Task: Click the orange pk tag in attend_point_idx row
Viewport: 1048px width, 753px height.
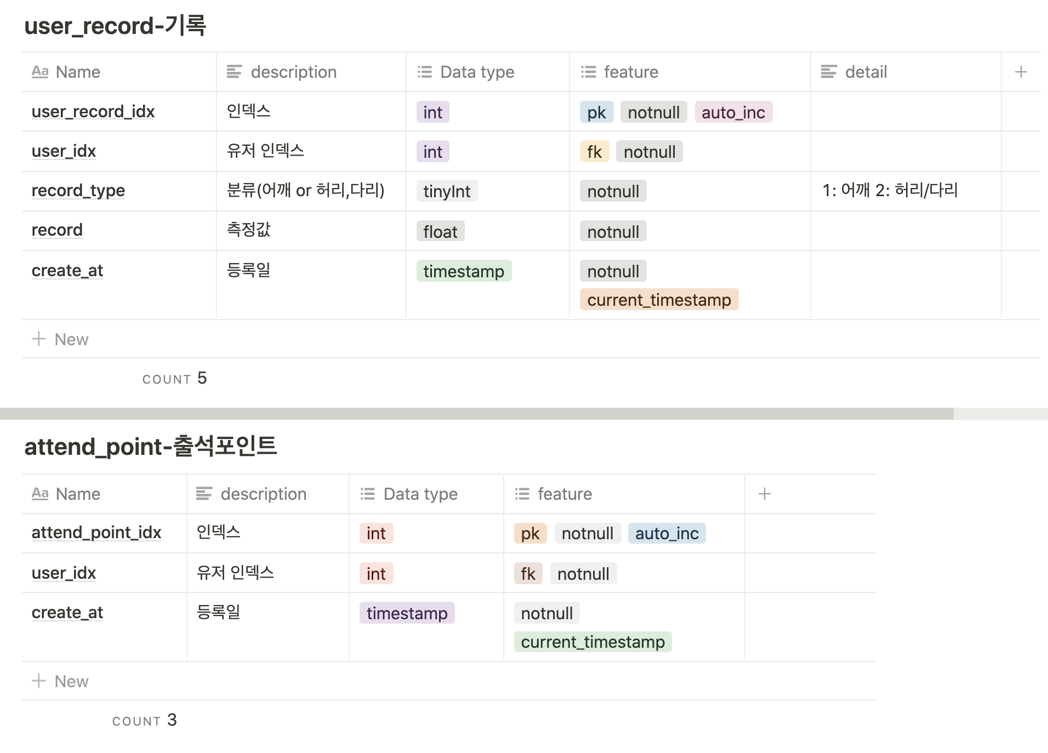Action: [530, 533]
